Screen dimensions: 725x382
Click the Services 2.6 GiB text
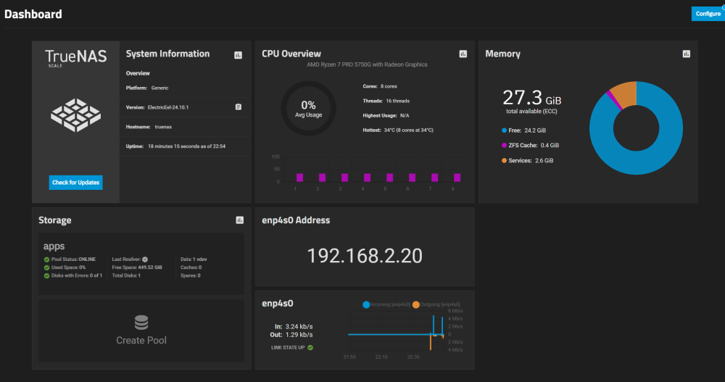pos(531,160)
